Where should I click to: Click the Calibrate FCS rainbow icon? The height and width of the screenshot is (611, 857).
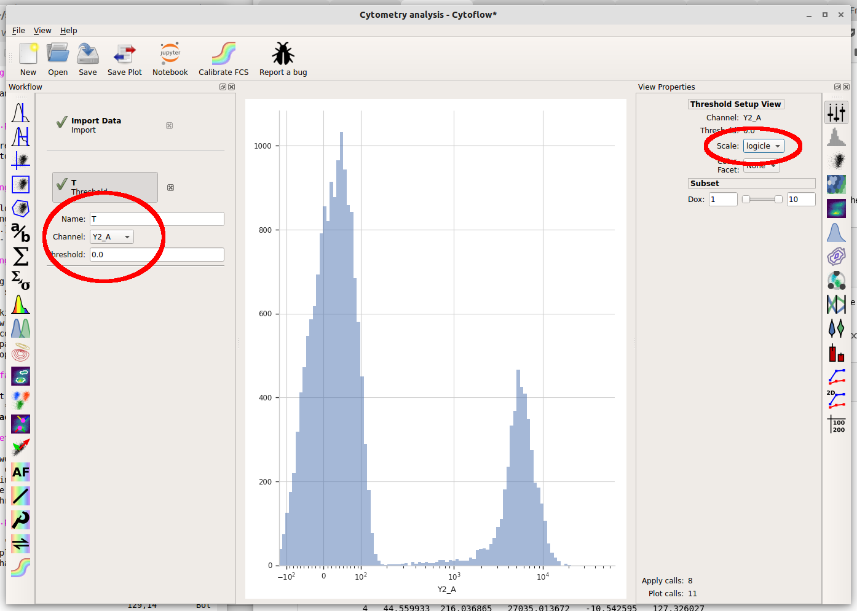(x=224, y=54)
